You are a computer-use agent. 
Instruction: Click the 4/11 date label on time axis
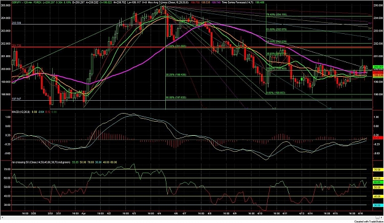pos(285,214)
